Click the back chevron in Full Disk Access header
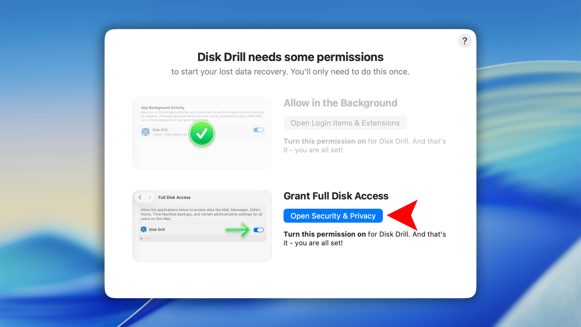Viewport: 581px width, 327px height. coord(140,197)
